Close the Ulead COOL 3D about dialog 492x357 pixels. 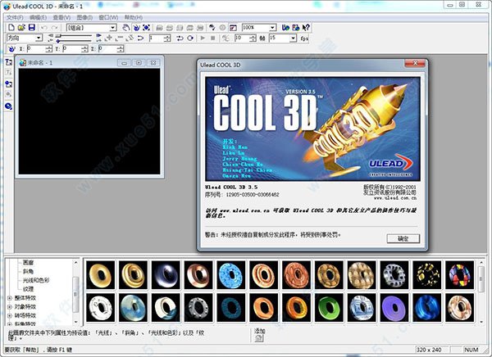click(x=415, y=63)
